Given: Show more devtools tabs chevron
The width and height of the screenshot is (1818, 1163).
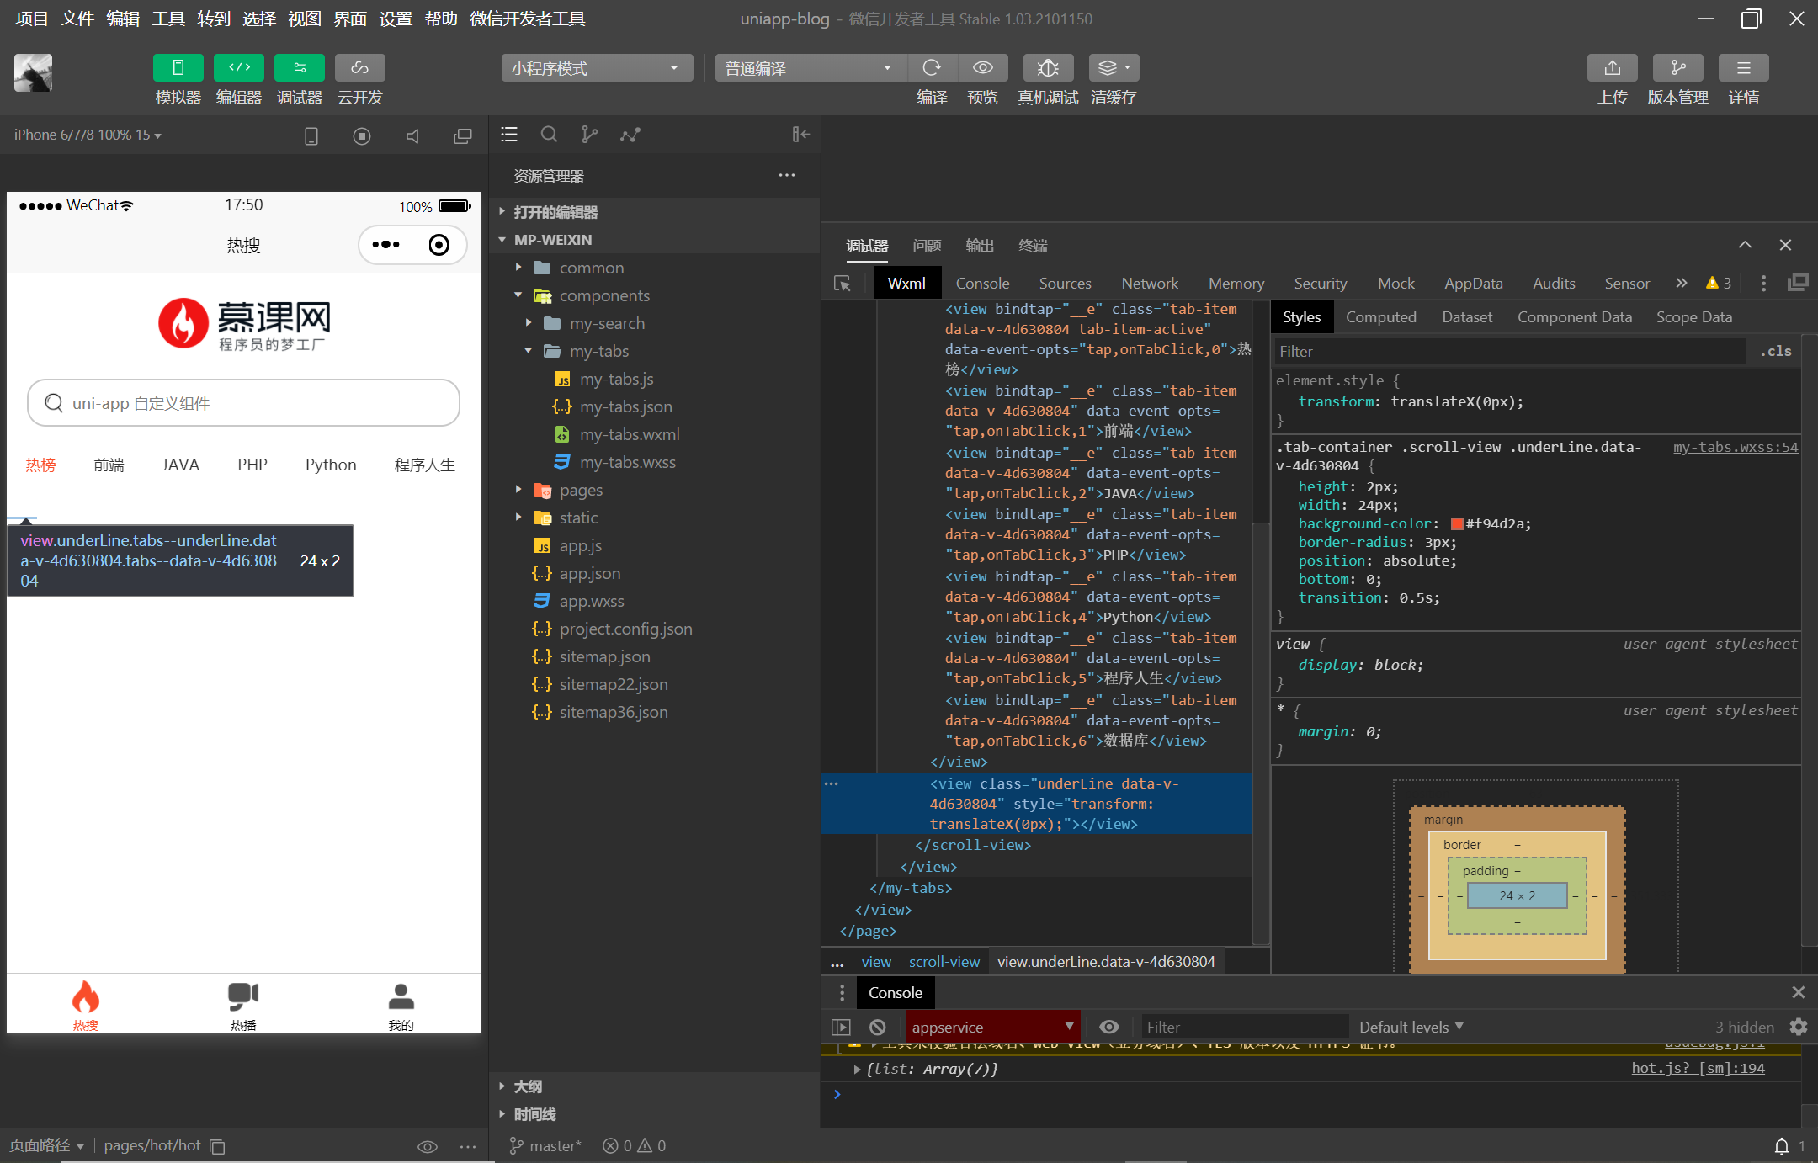Looking at the screenshot, I should 1681,283.
